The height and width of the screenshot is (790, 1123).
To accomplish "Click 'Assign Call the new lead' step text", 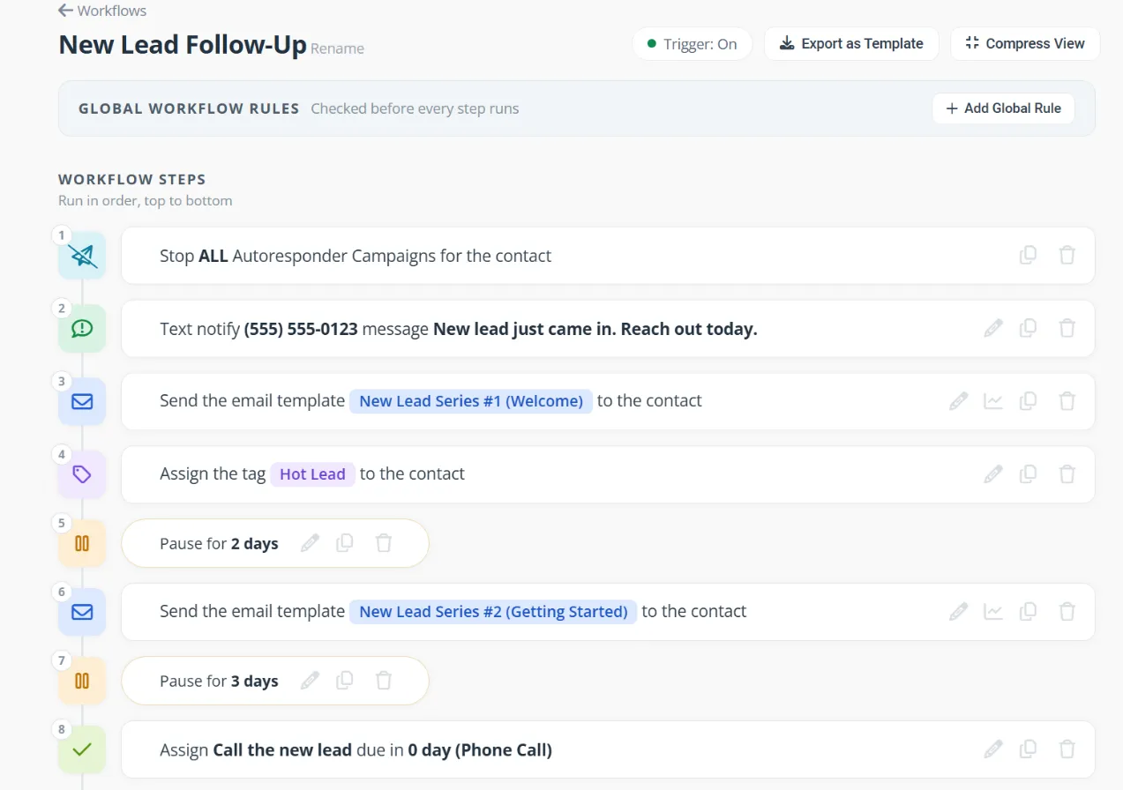I will point(356,750).
